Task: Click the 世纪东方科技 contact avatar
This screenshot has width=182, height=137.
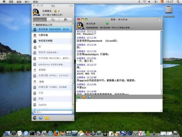Action: tap(35, 41)
